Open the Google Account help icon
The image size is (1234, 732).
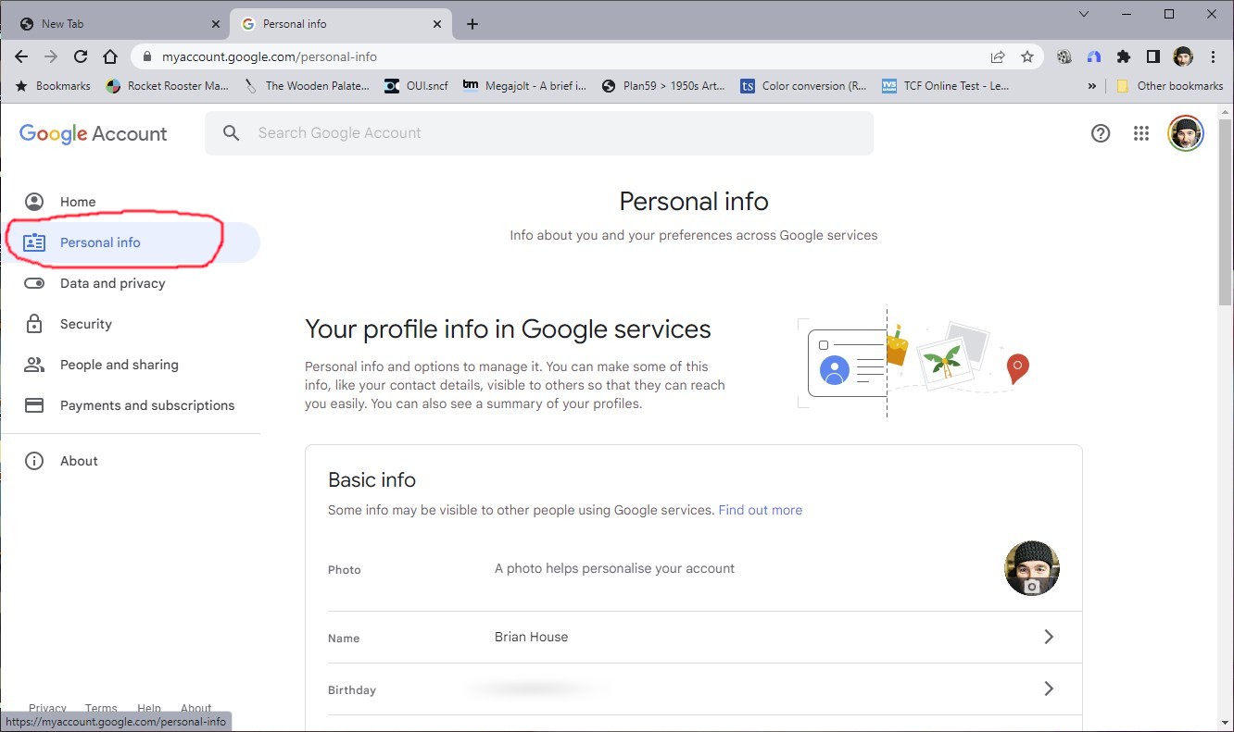pos(1101,133)
